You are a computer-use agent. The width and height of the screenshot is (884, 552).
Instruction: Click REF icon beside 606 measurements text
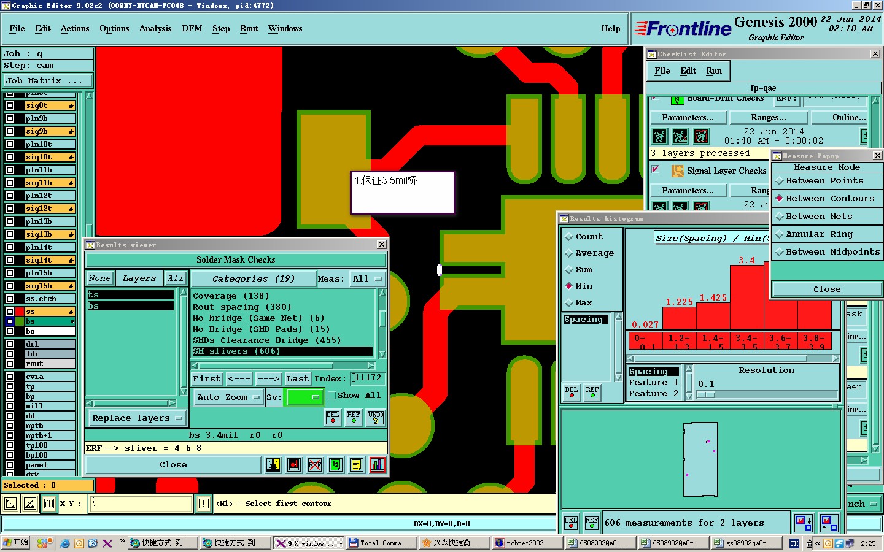(x=592, y=523)
